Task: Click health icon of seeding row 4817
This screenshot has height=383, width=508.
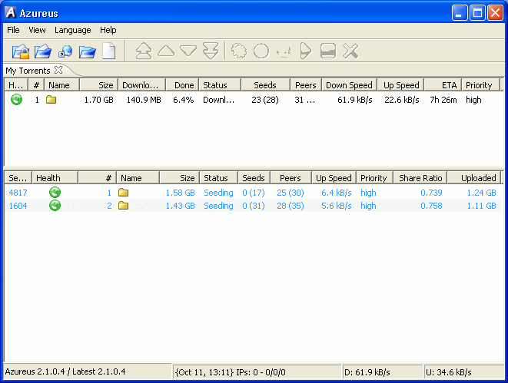Action: click(x=55, y=193)
